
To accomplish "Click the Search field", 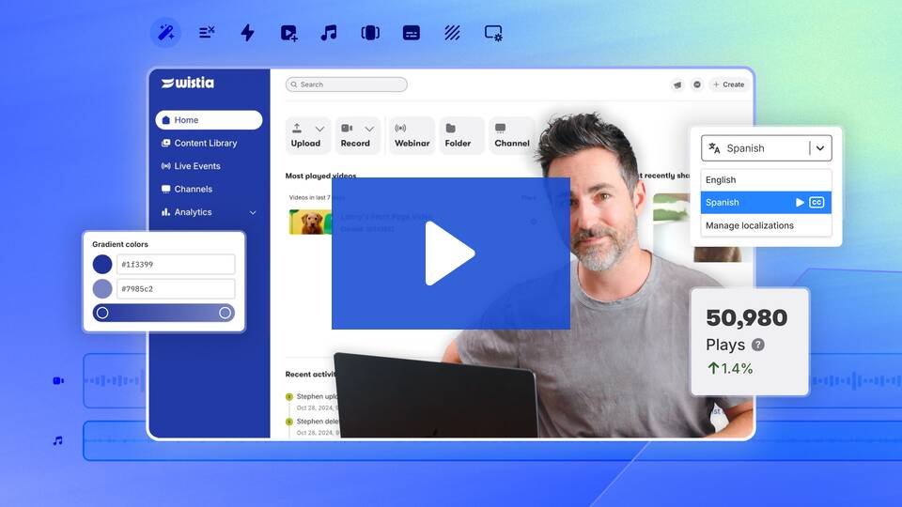I will [347, 84].
